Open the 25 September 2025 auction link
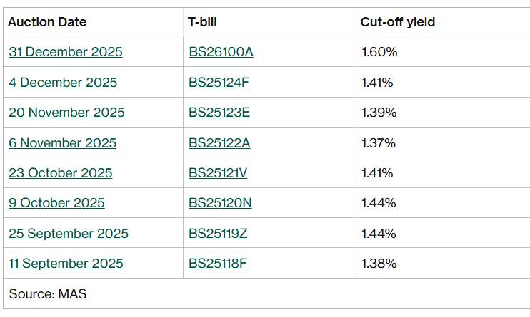 69,234
